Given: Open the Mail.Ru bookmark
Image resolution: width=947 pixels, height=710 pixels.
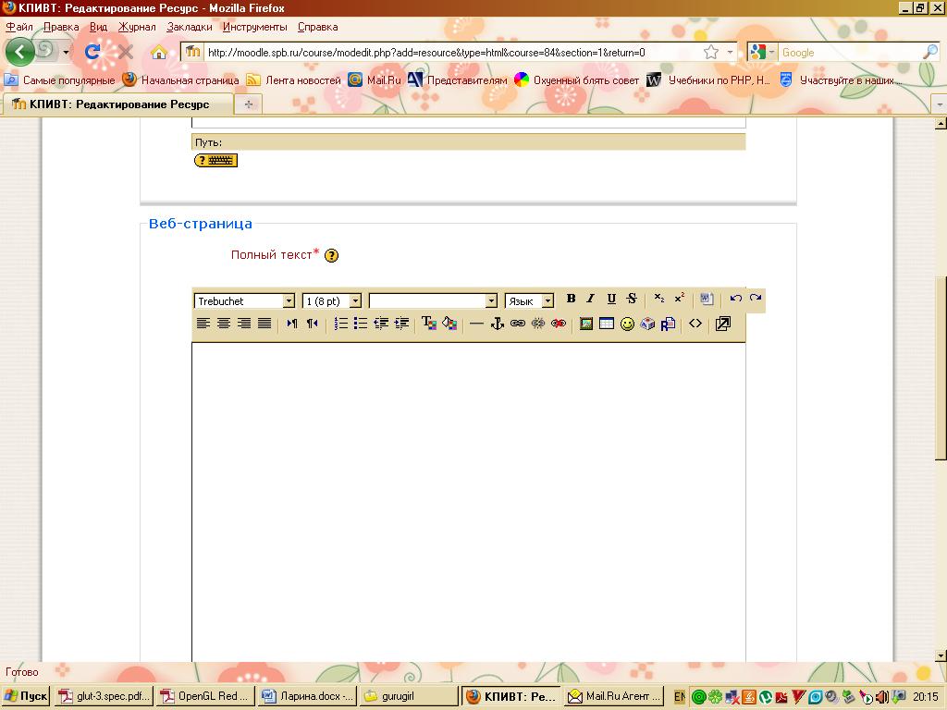Looking at the screenshot, I should pyautogui.click(x=375, y=80).
